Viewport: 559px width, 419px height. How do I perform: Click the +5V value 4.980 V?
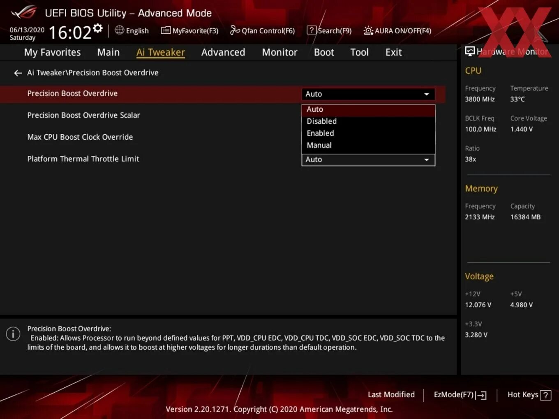[x=522, y=305]
